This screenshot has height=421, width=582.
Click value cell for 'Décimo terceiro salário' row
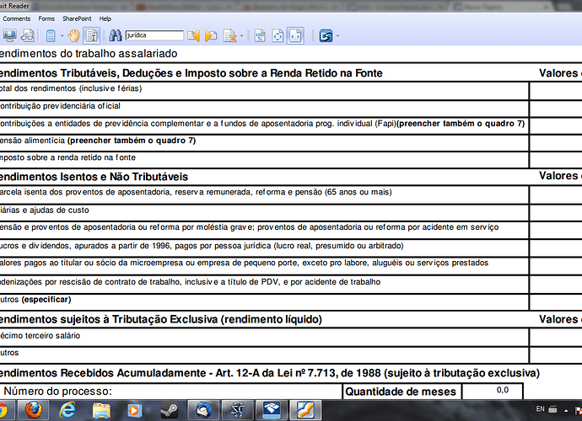pos(556,337)
